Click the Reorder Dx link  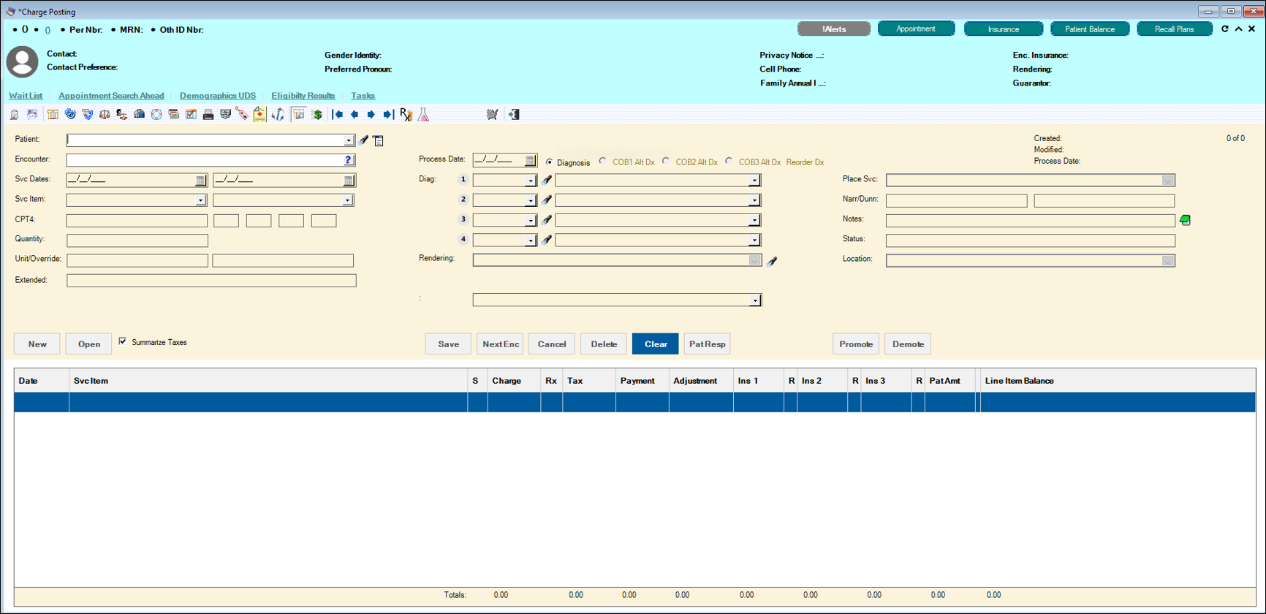805,162
